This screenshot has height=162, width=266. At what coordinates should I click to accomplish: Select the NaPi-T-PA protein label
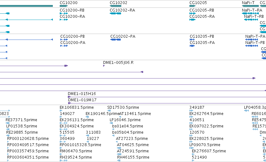pos(255,36)
